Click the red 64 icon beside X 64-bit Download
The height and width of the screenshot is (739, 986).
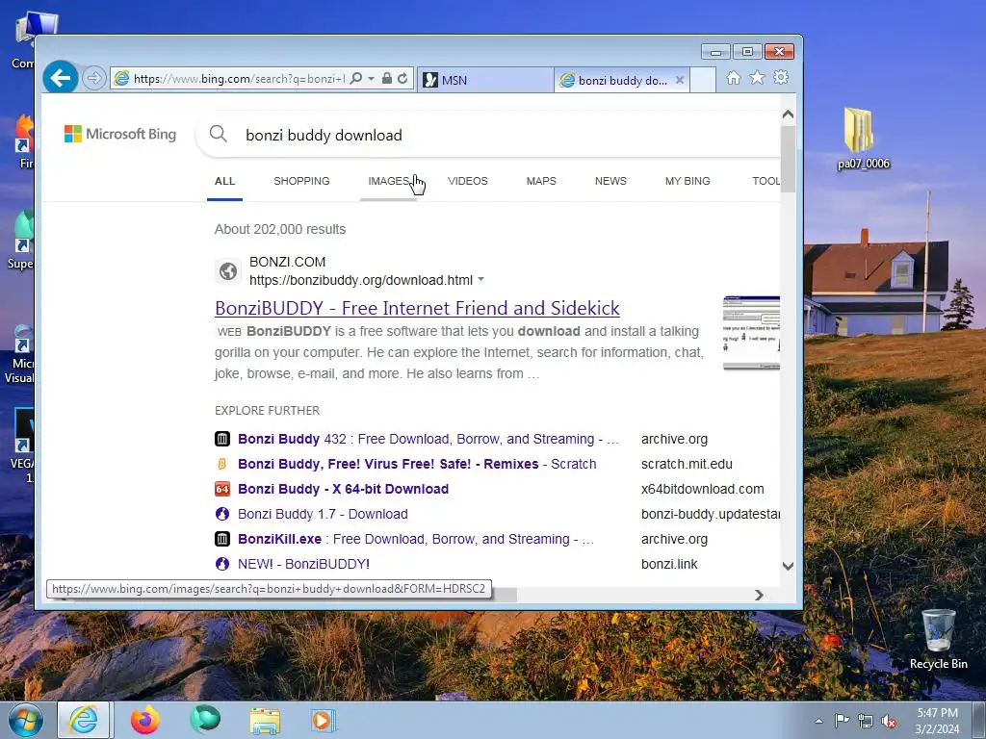pos(222,489)
